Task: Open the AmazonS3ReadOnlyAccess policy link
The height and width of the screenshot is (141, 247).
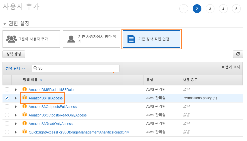Action: pos(51,124)
